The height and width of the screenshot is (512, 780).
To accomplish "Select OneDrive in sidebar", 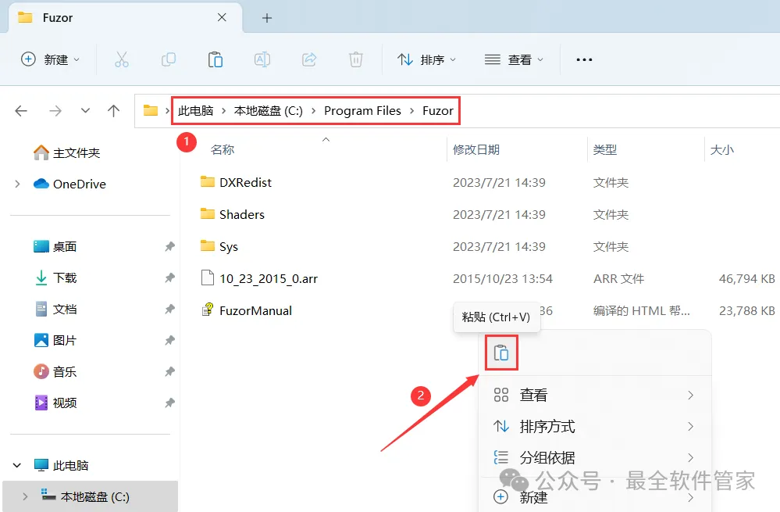I will point(69,184).
